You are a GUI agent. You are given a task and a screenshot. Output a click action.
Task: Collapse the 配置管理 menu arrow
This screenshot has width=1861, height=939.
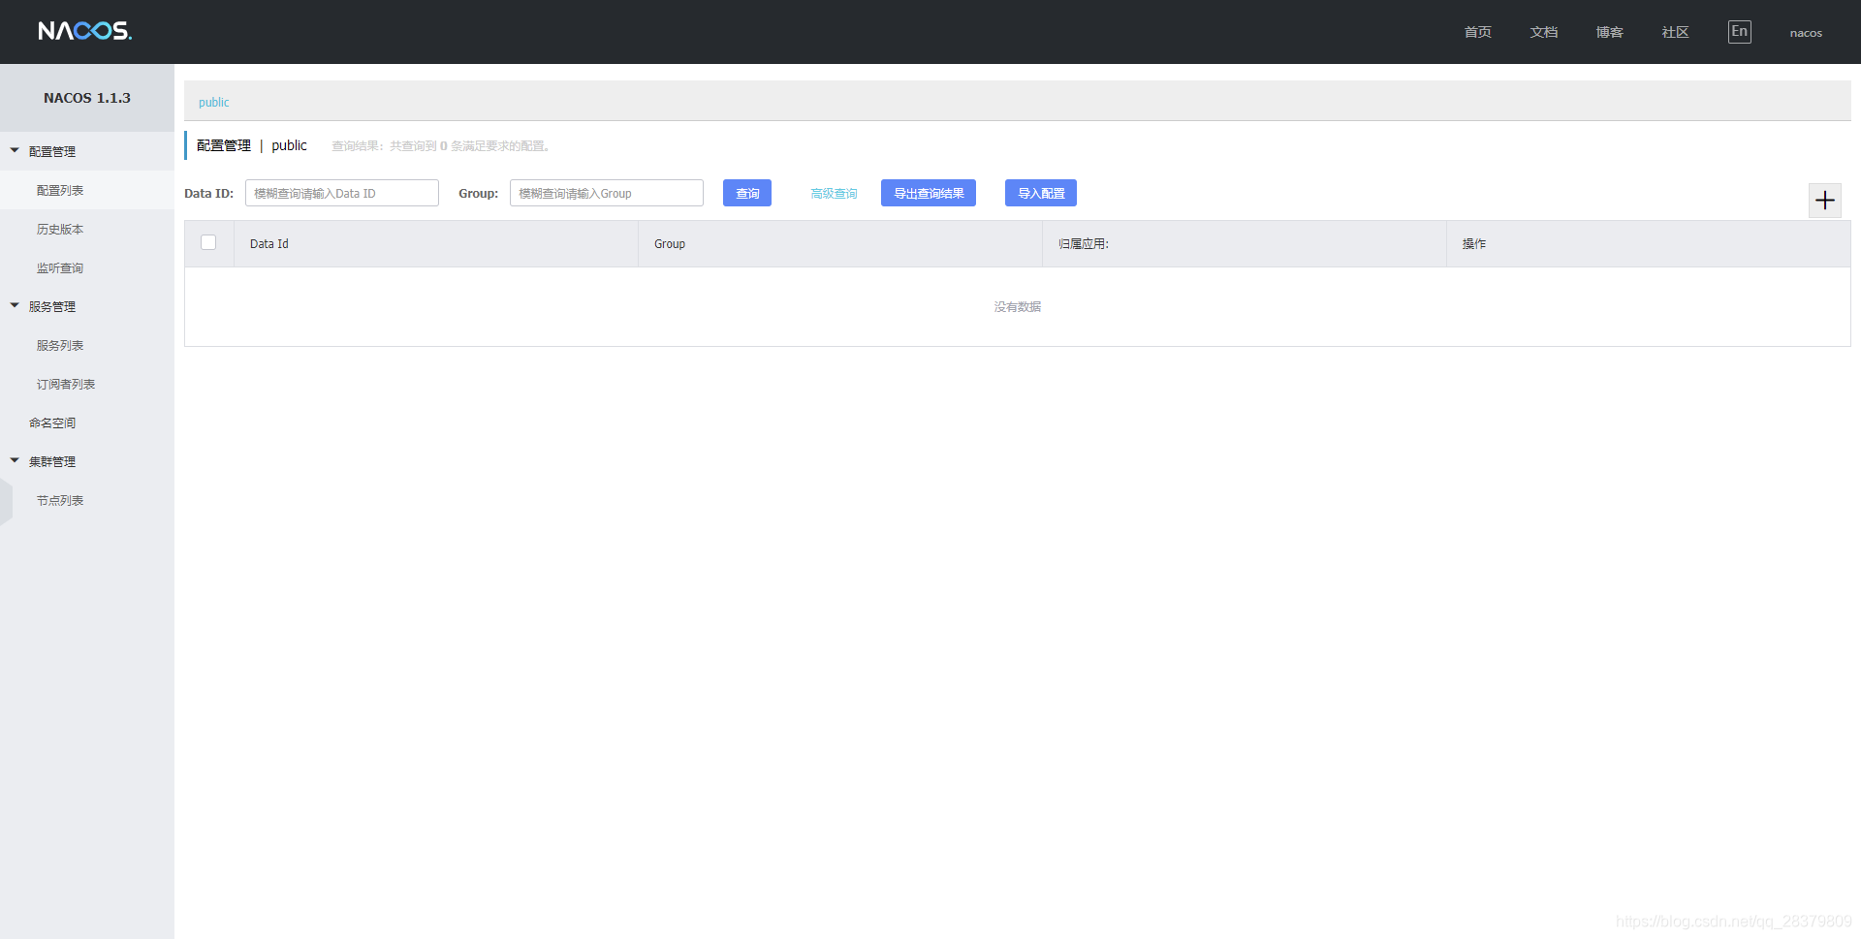(15, 151)
